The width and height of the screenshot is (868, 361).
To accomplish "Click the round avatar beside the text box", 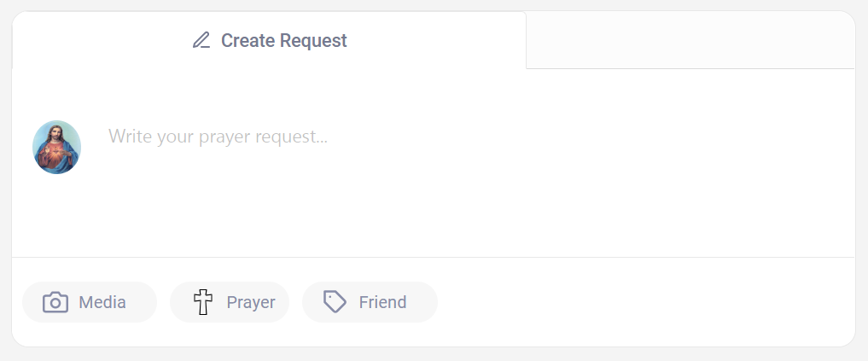I will [x=56, y=148].
